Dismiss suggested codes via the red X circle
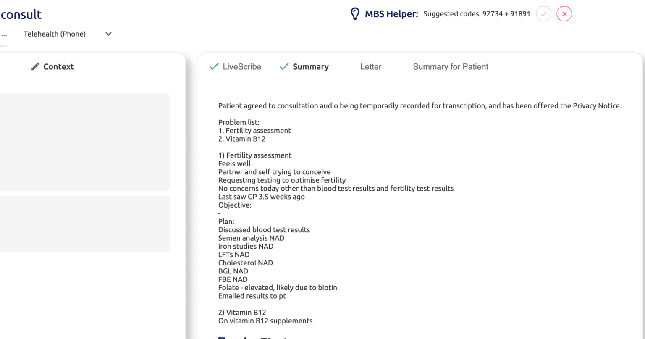Screen dimensions: 645x339 coord(564,13)
